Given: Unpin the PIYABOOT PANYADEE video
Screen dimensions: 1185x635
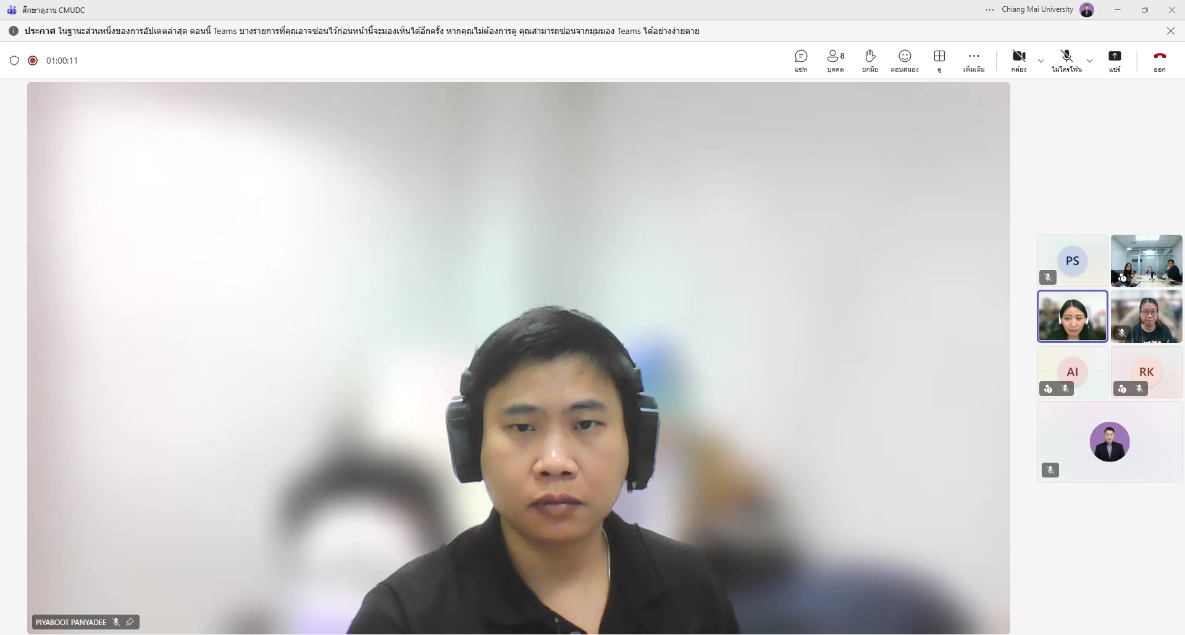Looking at the screenshot, I should coord(130,622).
